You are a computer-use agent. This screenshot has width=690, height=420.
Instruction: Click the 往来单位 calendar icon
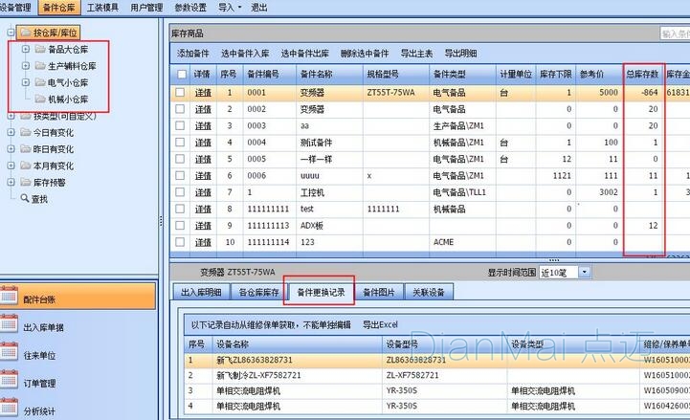point(9,352)
